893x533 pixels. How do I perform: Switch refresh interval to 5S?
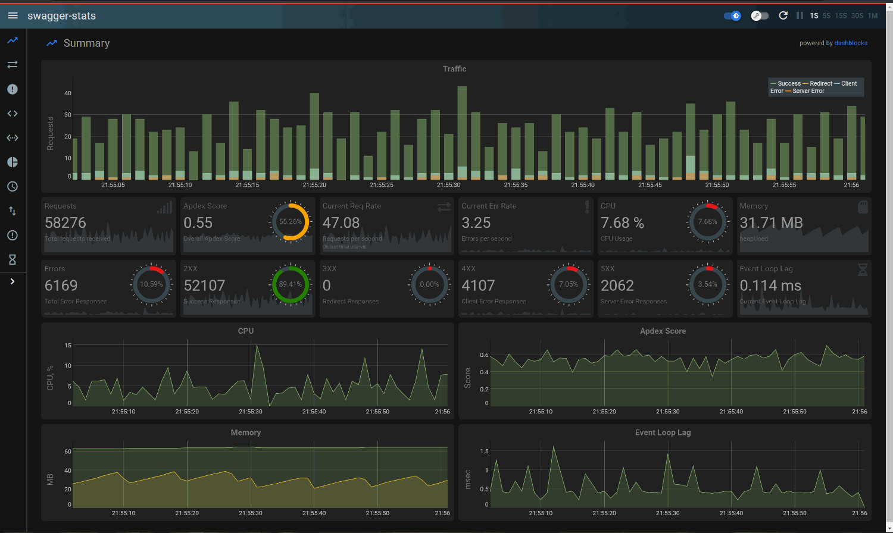pyautogui.click(x=826, y=16)
